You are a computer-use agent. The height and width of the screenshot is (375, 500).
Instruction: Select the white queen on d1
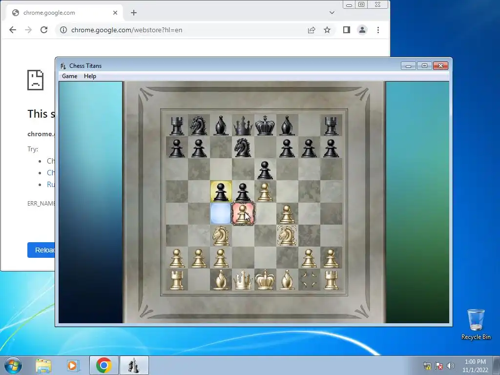point(243,280)
